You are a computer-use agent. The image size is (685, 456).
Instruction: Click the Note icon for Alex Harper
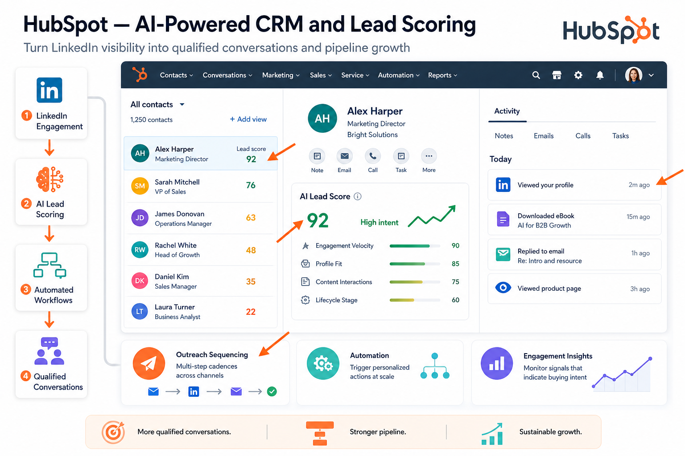pyautogui.click(x=317, y=156)
